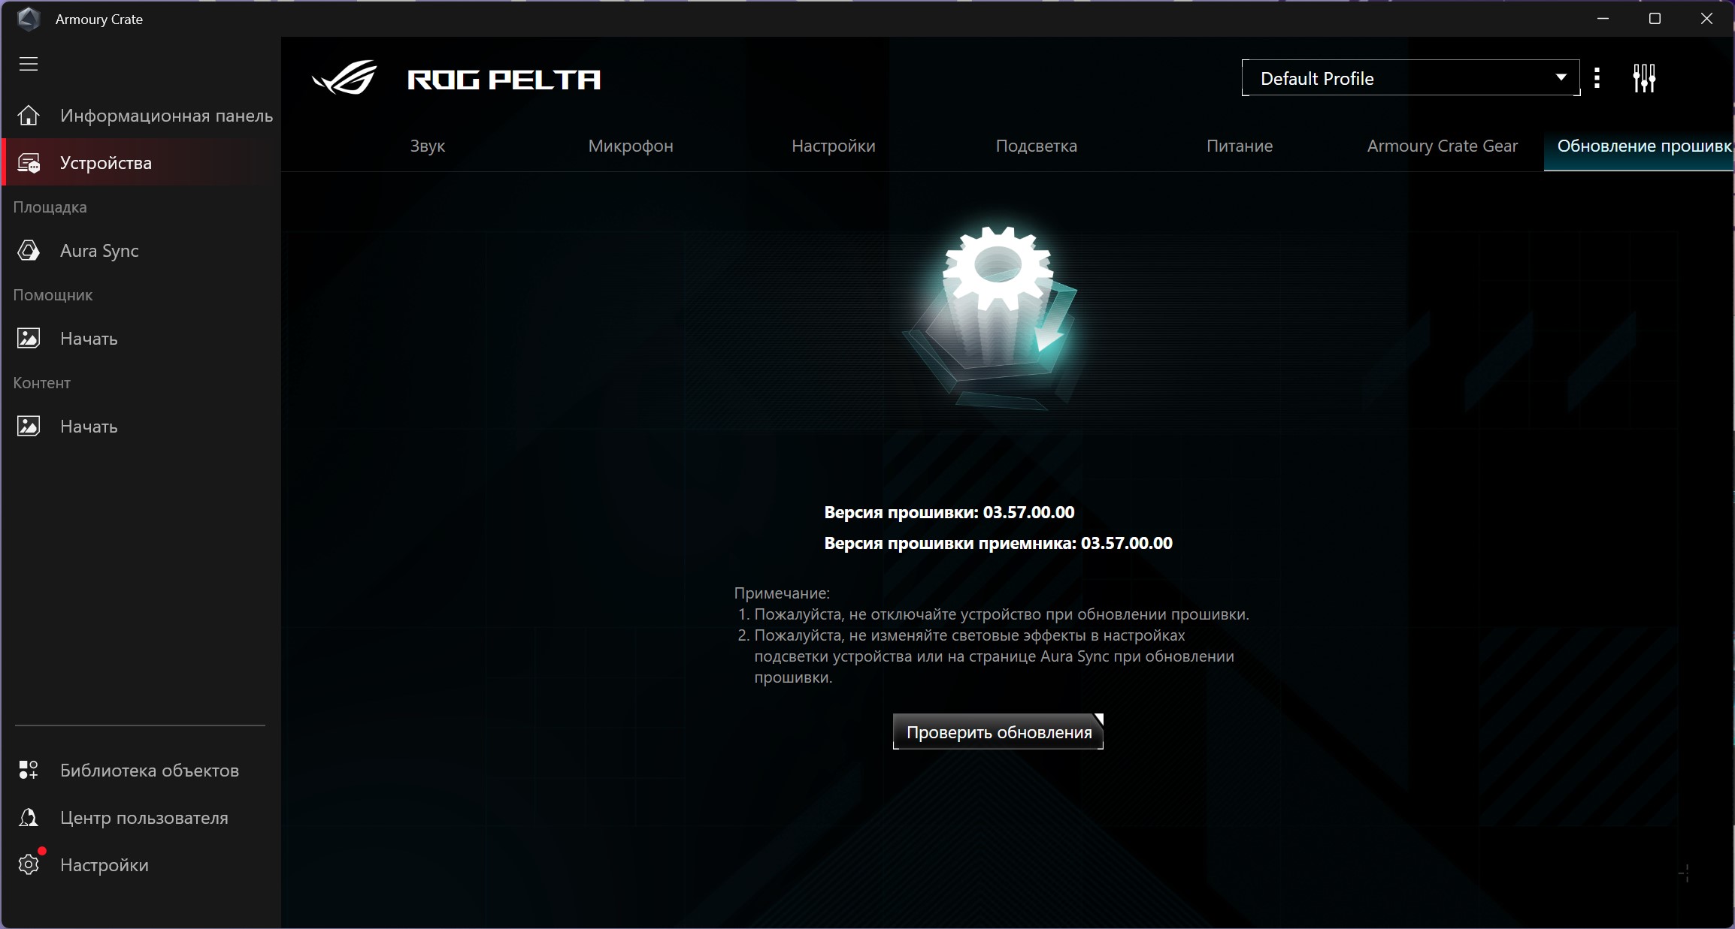Click the Примечание: heading

[782, 593]
